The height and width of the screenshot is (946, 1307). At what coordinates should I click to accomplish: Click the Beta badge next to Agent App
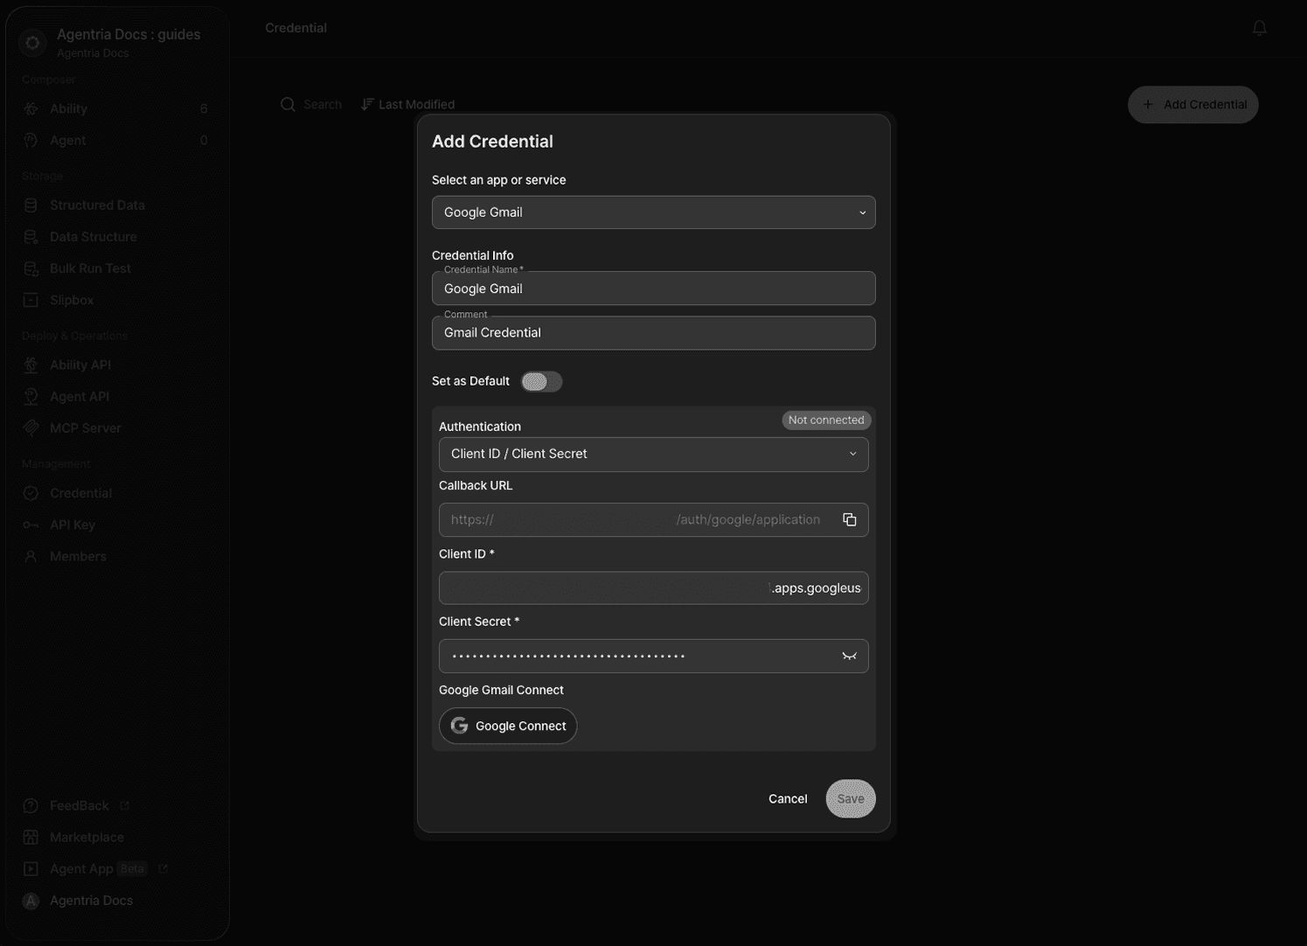click(133, 868)
